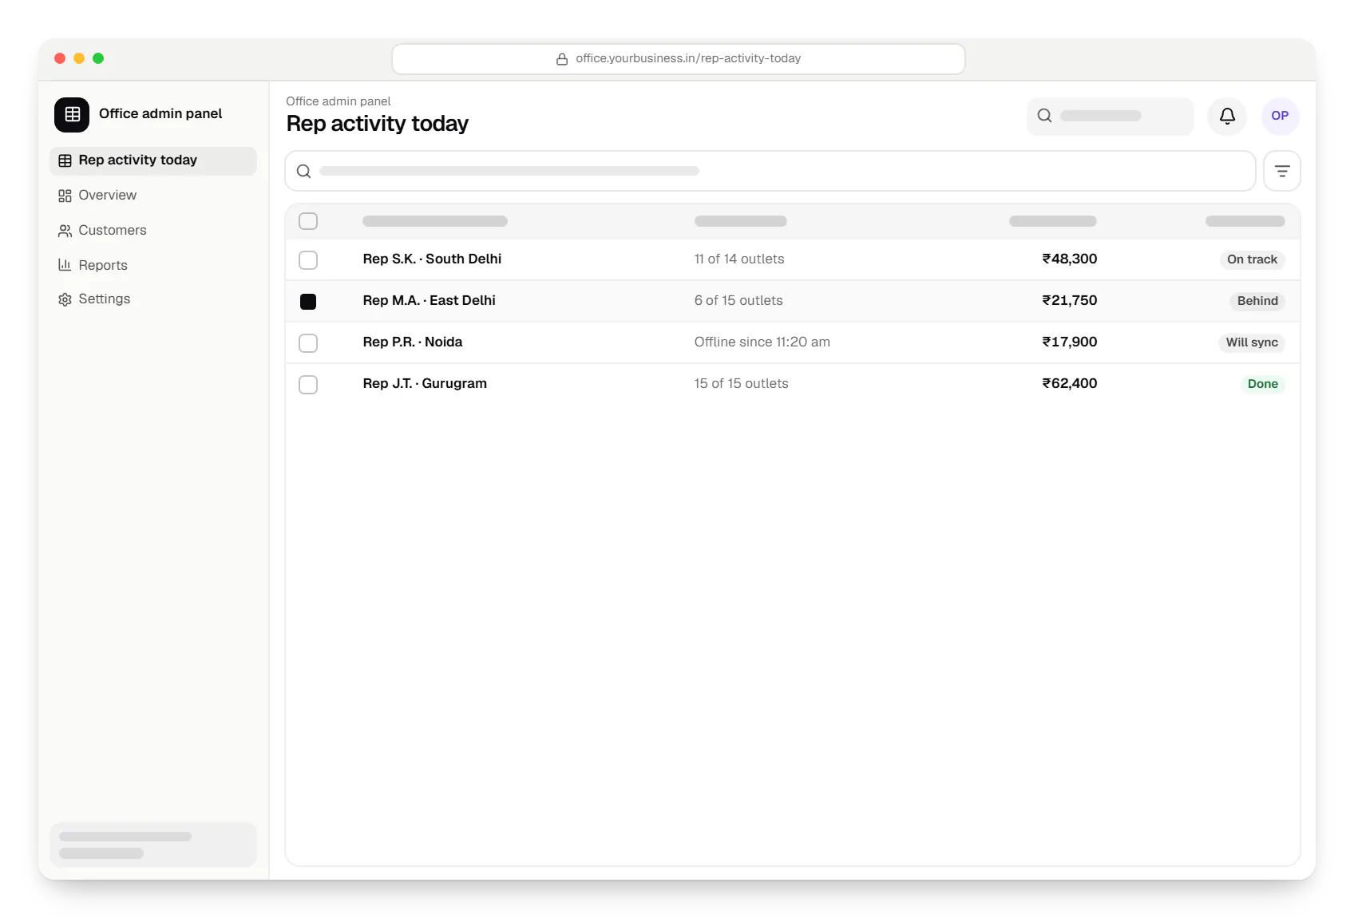The image size is (1354, 918).
Task: Click the Overview dashboard icon in sidebar
Action: coord(65,196)
